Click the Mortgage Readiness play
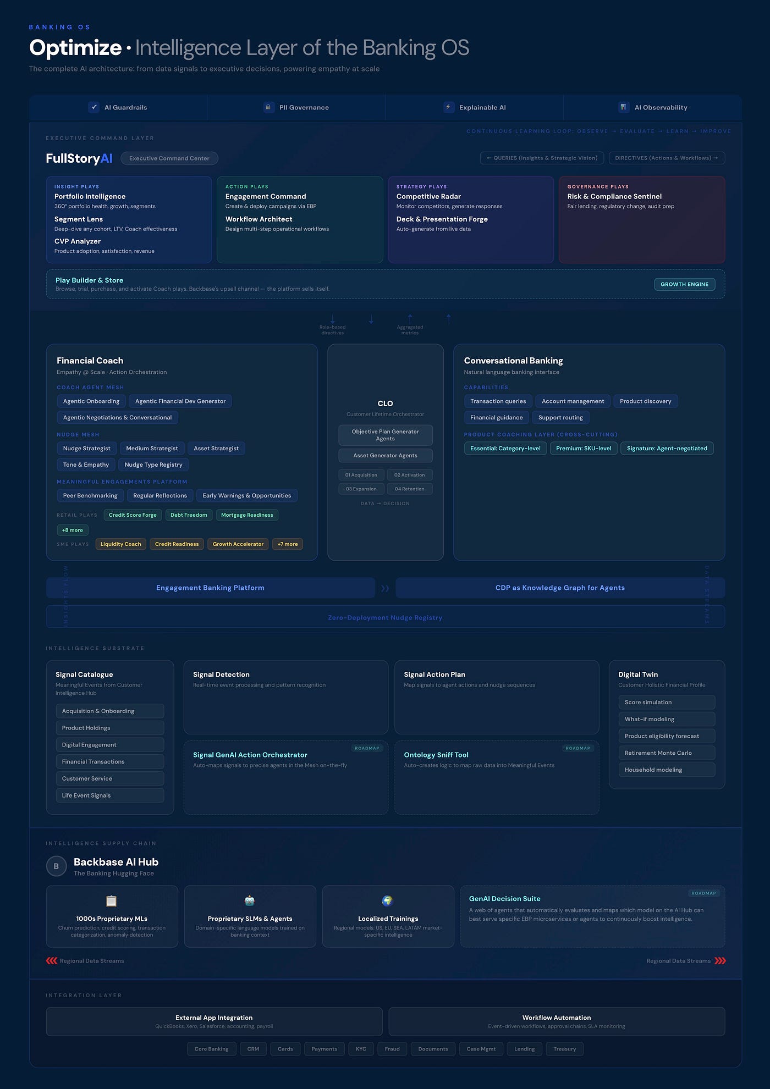 click(247, 515)
